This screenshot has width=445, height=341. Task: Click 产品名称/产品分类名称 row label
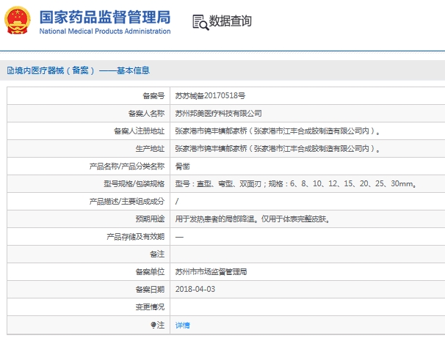tap(127, 166)
